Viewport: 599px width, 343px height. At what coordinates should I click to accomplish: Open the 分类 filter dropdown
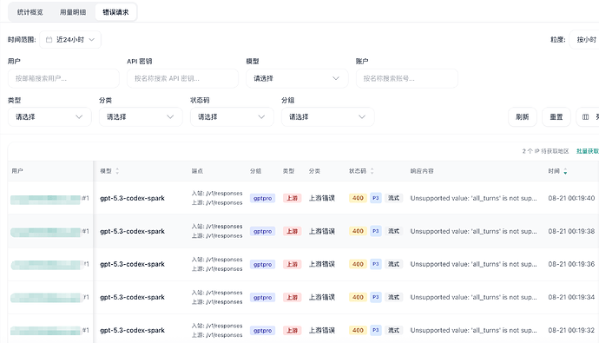(x=141, y=117)
